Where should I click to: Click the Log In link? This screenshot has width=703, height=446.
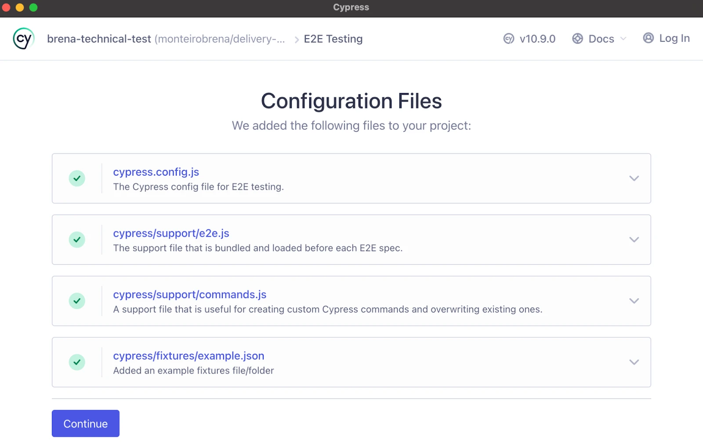pos(673,38)
